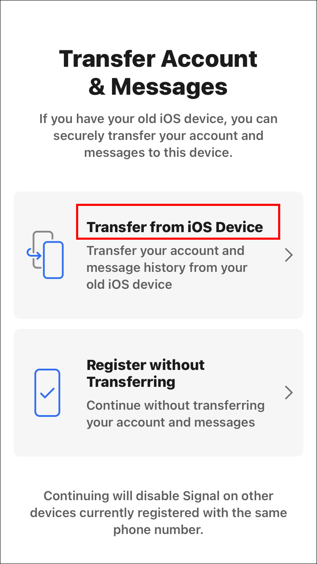The height and width of the screenshot is (564, 317).
Task: Choose the Register without Transferring title
Action: [146, 373]
